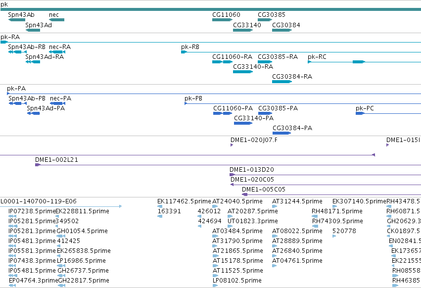Select the Spn43Ad-PA CDS glyph
421x288 pixels.
pyautogui.click(x=34, y=113)
